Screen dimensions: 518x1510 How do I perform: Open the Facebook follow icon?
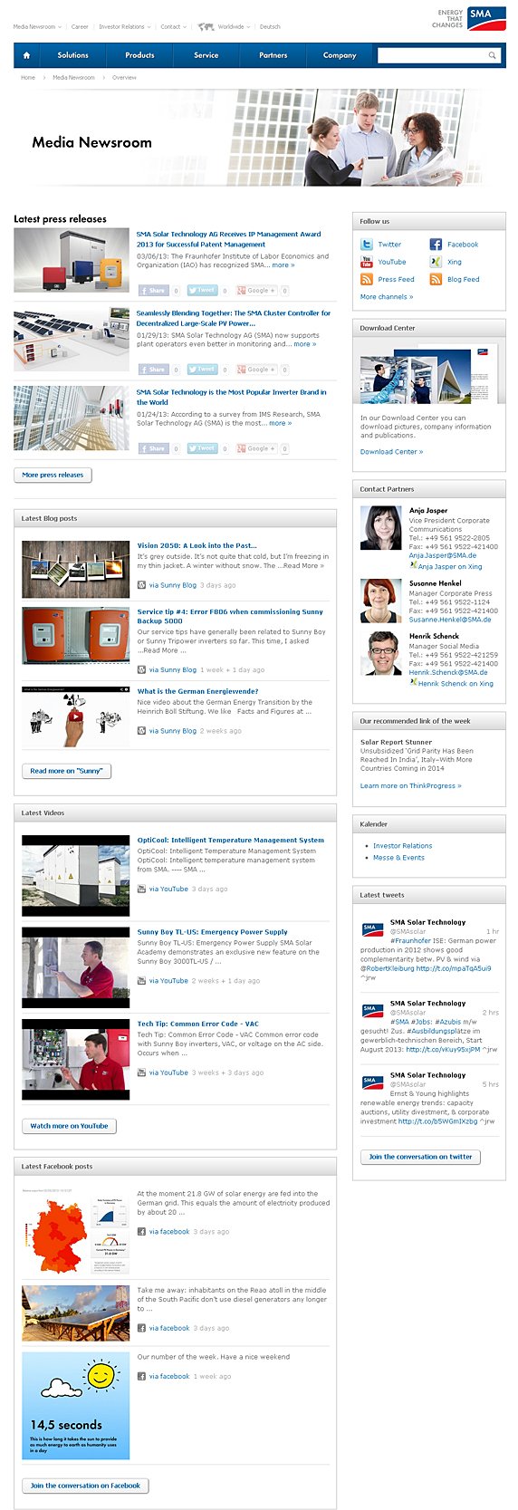[x=436, y=245]
